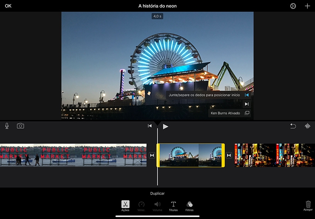Image resolution: width=315 pixels, height=219 pixels.
Task: Open the Títulos text tab
Action: 173,206
